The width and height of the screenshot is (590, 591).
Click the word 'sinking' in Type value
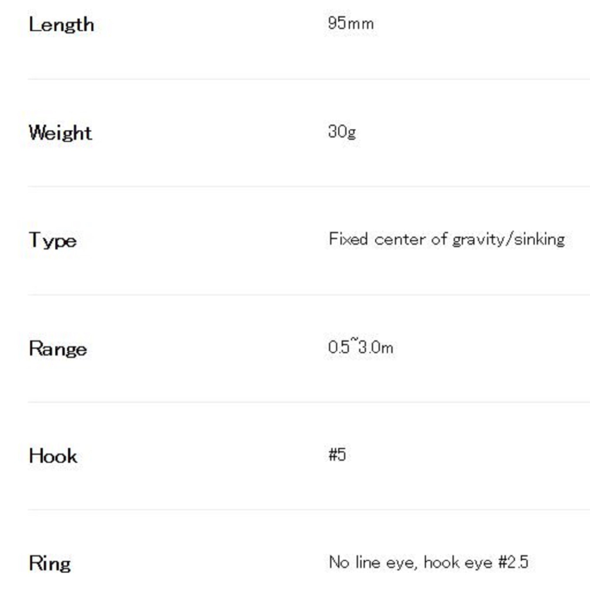tap(540, 239)
